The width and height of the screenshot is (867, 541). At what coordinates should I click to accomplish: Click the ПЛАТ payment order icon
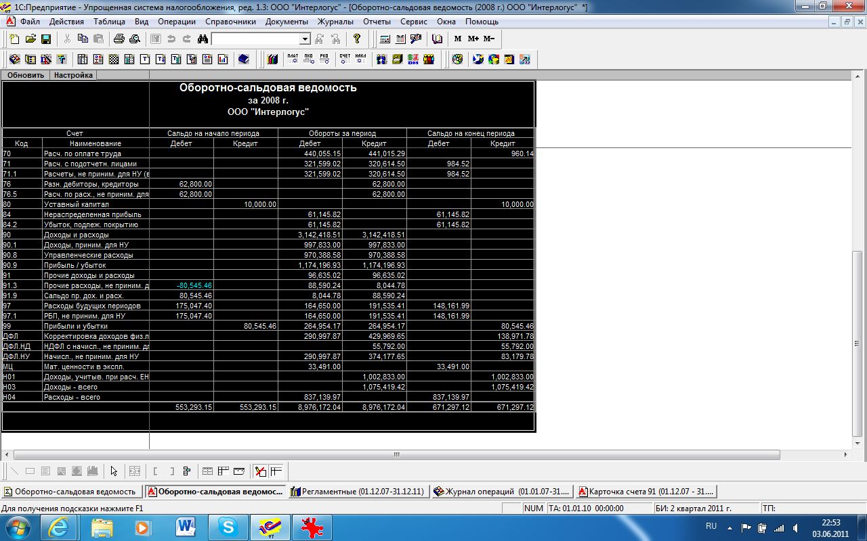293,59
